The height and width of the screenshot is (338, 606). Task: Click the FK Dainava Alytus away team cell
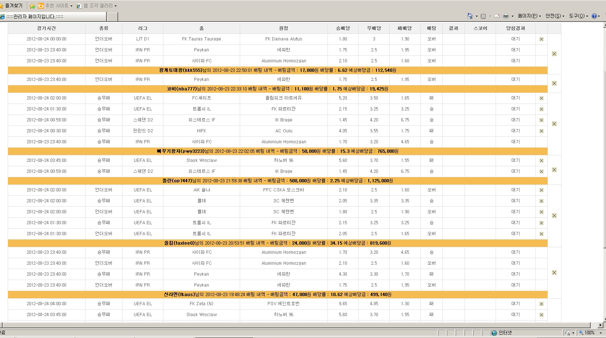[x=284, y=39]
